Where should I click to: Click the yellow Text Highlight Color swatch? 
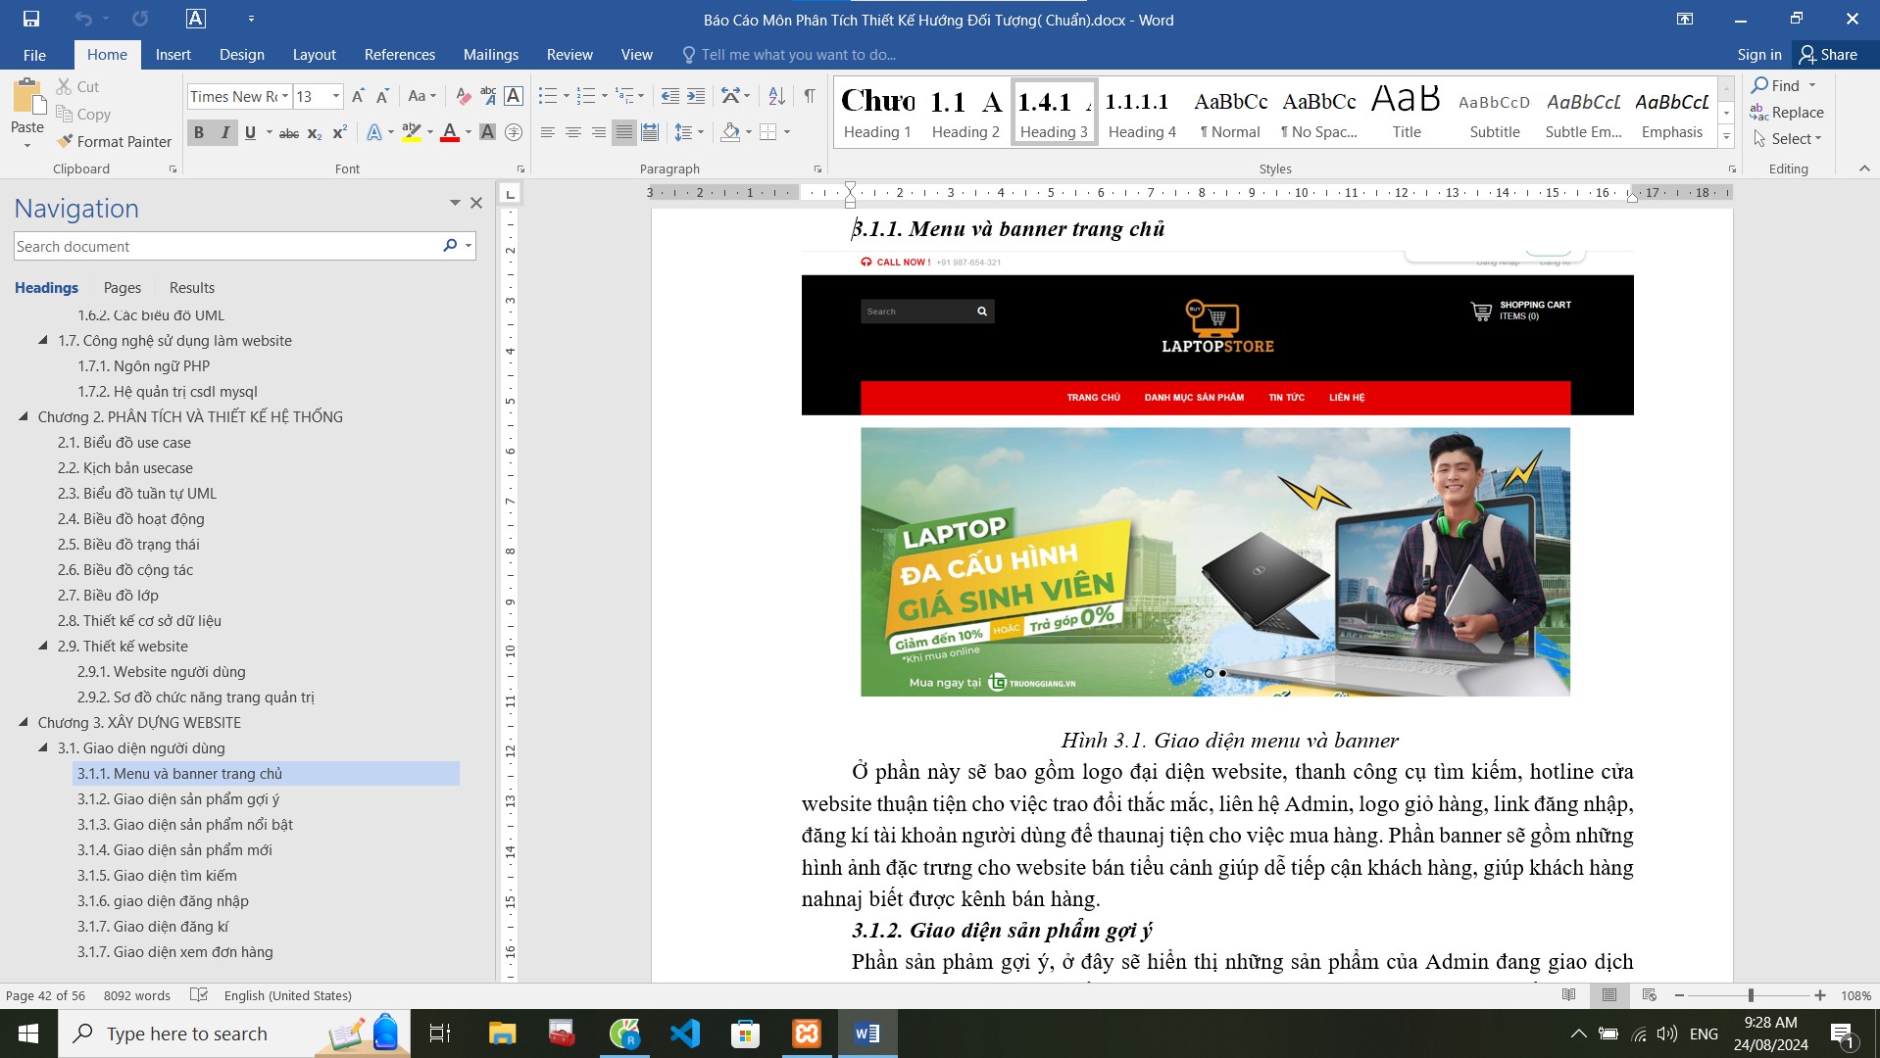(412, 133)
